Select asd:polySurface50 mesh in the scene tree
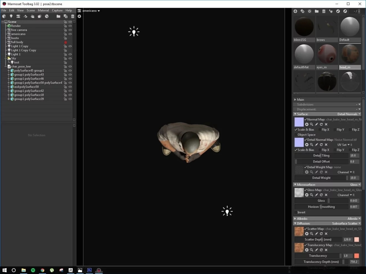The height and width of the screenshot is (274, 366). [x=26, y=87]
